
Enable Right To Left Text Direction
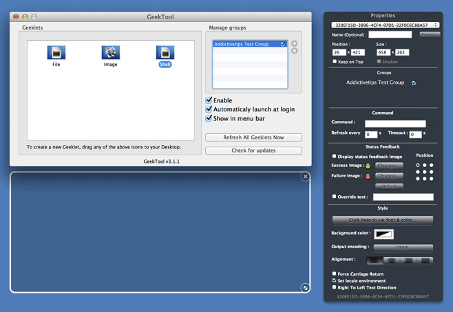click(x=335, y=287)
